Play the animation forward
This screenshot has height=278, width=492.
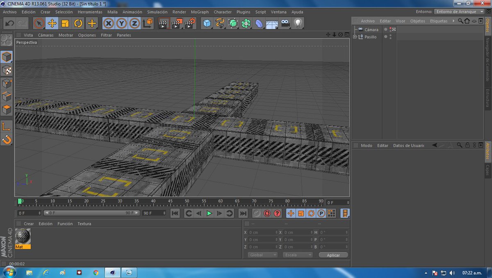tap(209, 213)
